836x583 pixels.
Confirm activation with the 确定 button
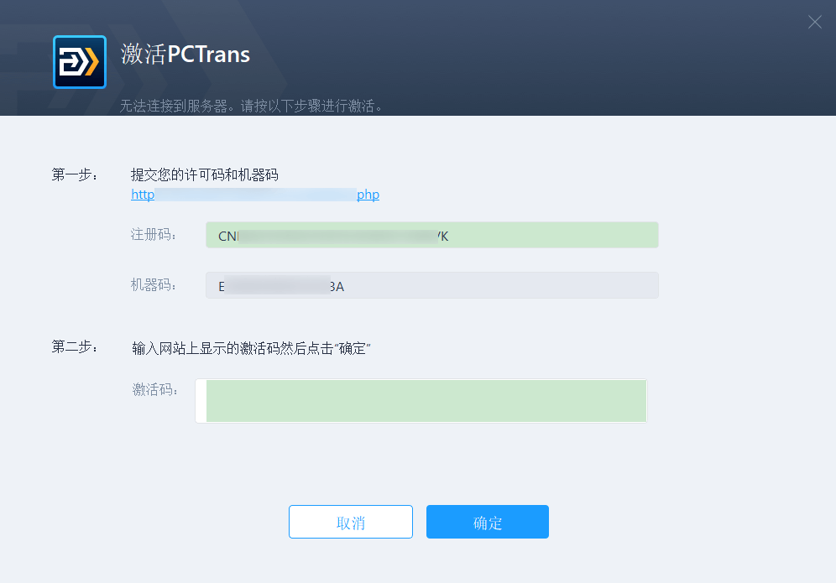[x=487, y=522]
